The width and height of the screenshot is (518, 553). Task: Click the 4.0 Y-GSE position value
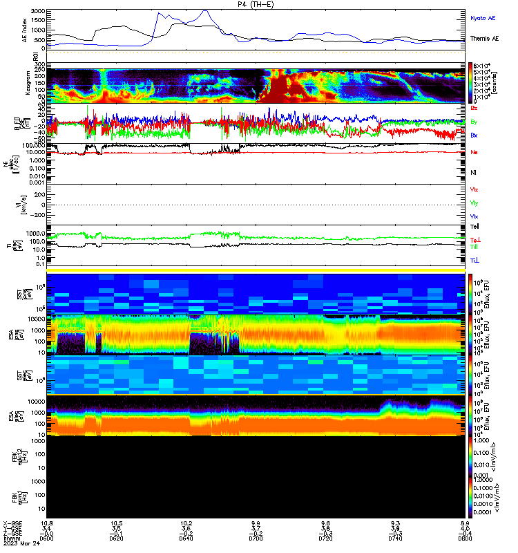point(465,529)
